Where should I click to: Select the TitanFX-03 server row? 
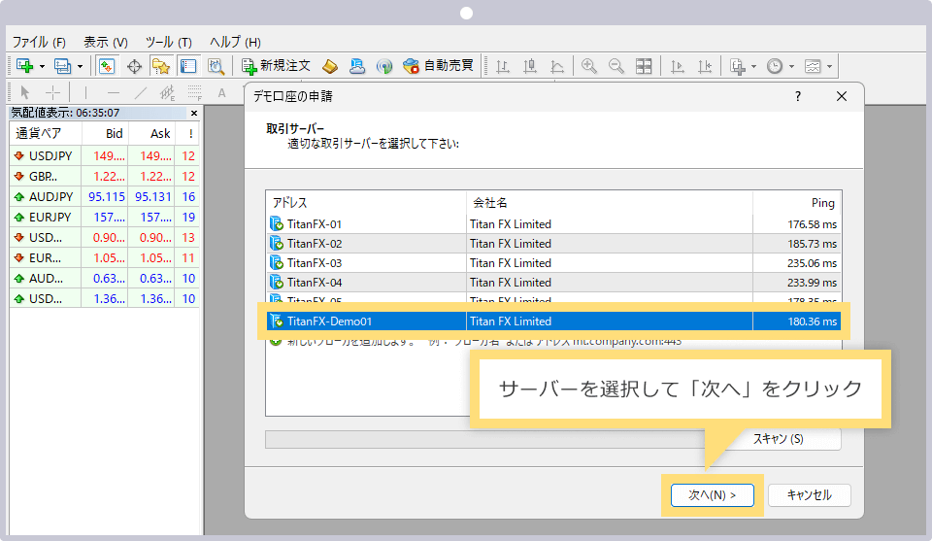[553, 263]
